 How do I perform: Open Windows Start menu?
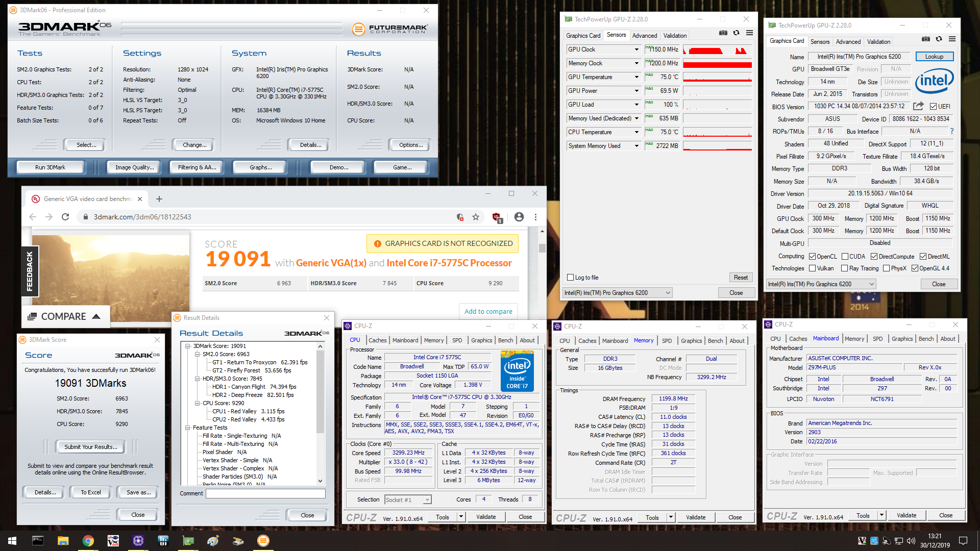point(12,541)
